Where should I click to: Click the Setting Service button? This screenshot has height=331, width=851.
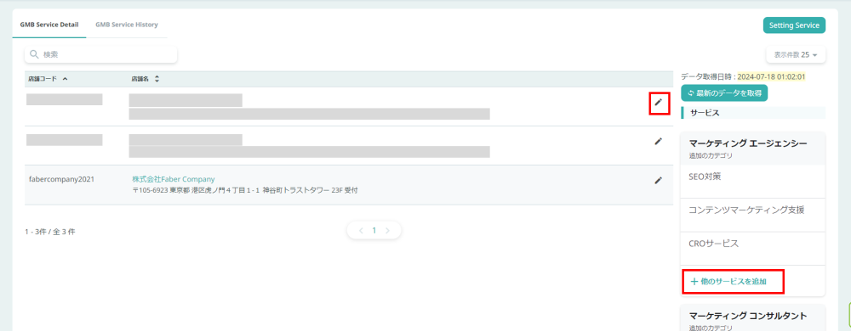point(794,25)
